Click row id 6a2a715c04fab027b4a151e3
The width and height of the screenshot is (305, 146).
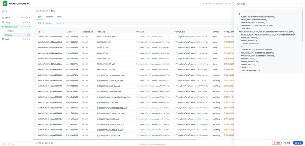click(49, 42)
